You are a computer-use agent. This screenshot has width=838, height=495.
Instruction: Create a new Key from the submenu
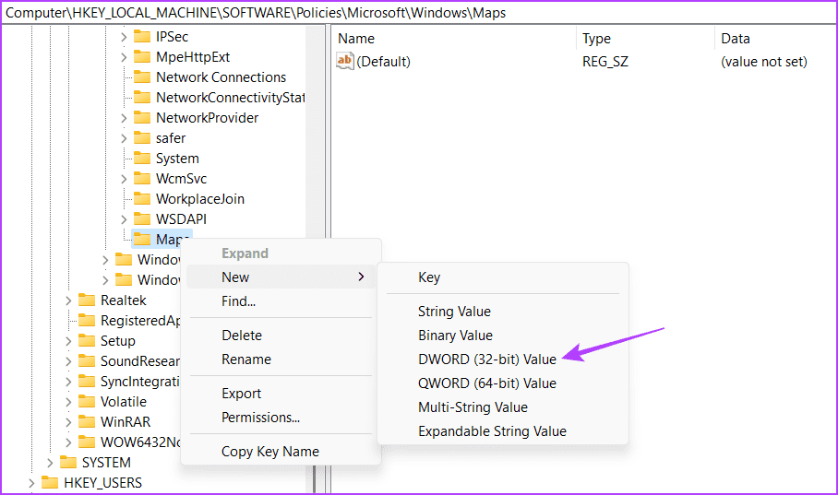[x=502, y=277]
